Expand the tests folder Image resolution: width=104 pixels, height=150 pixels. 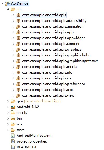point(8,130)
